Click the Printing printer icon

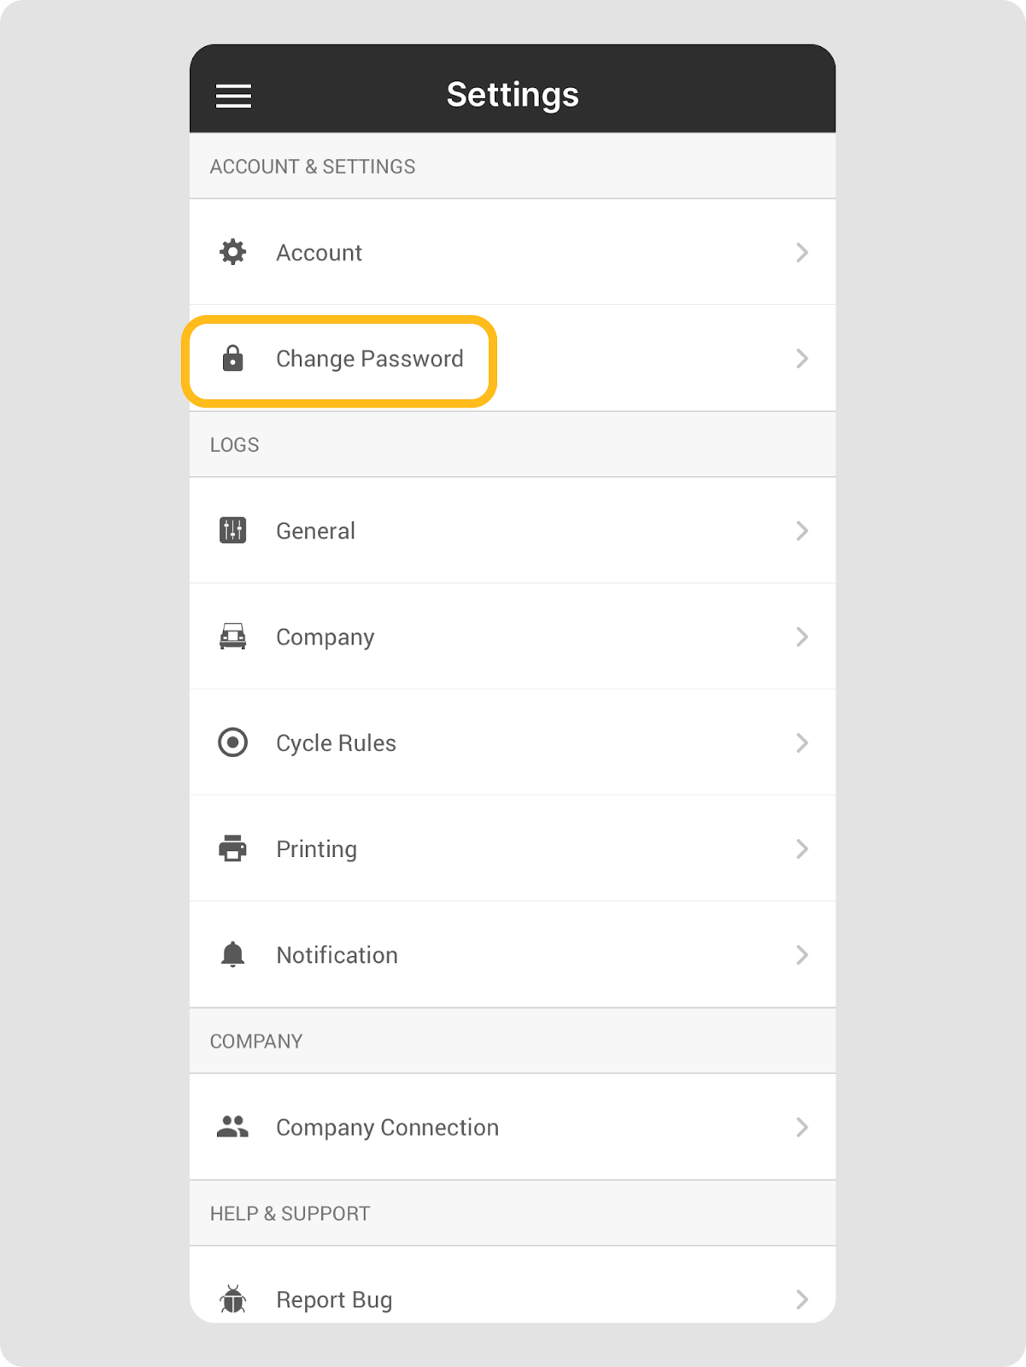click(232, 848)
